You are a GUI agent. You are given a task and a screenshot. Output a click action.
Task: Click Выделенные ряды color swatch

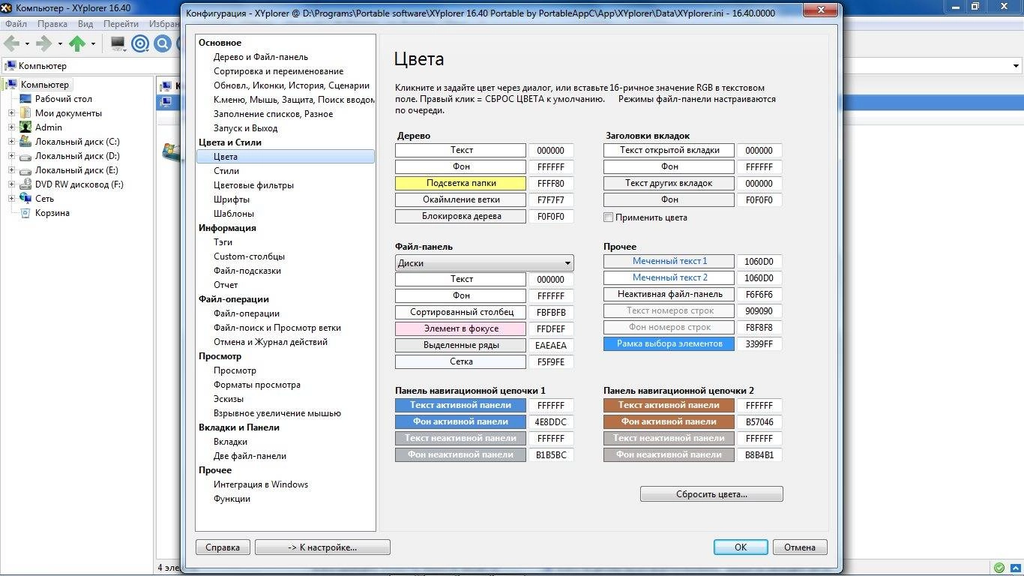[x=461, y=345]
